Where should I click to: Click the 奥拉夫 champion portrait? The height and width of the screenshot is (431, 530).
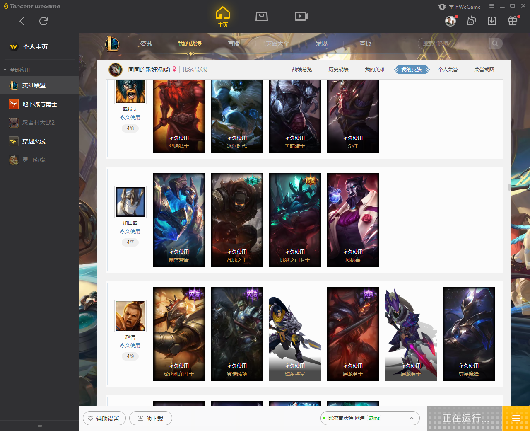[x=130, y=91]
